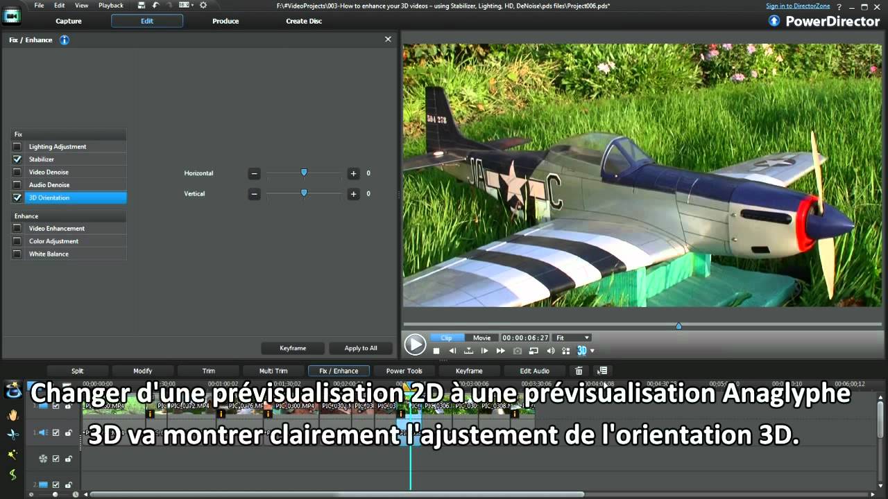
Task: Open the aspect ratio 16:9 dropdown
Action: (x=186, y=5)
